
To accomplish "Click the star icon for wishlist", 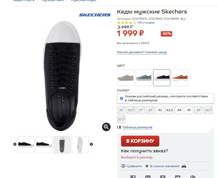I will [147, 166].
